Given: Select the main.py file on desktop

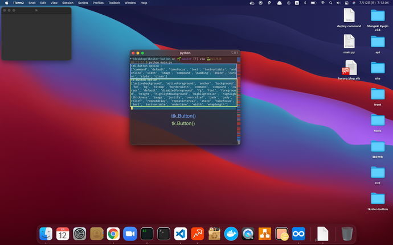Looking at the screenshot, I should tap(349, 44).
